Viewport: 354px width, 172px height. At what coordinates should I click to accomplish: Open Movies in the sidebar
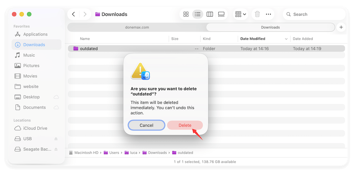36,76
